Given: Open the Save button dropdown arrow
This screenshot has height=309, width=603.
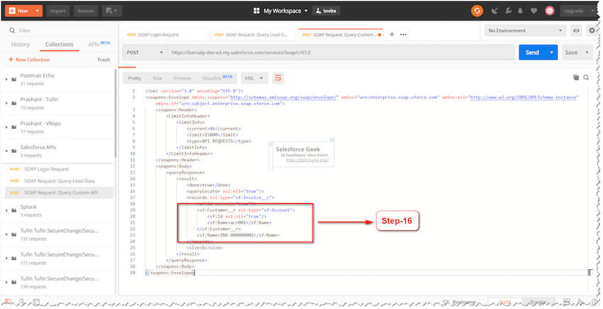Looking at the screenshot, I should 587,53.
